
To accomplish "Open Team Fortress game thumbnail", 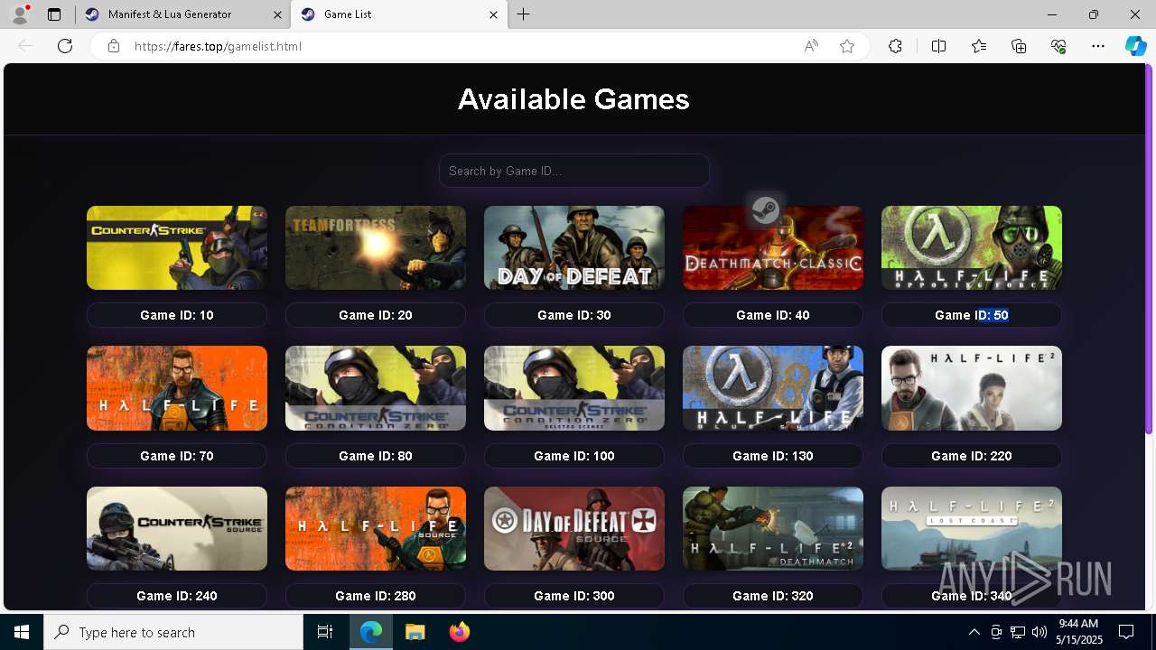I will [x=376, y=247].
